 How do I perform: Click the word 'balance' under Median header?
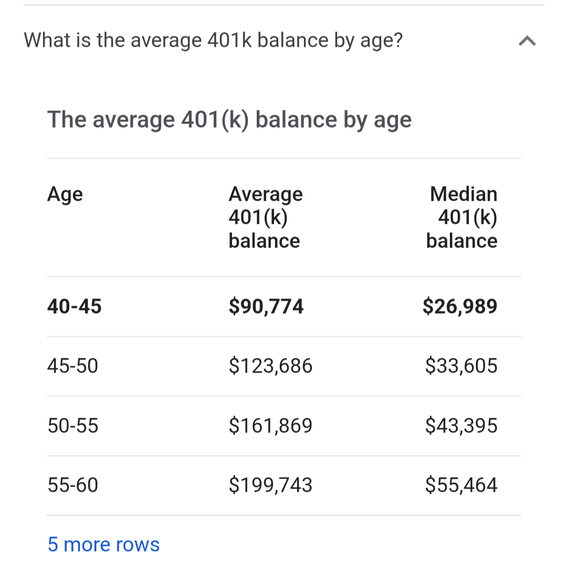tap(461, 241)
